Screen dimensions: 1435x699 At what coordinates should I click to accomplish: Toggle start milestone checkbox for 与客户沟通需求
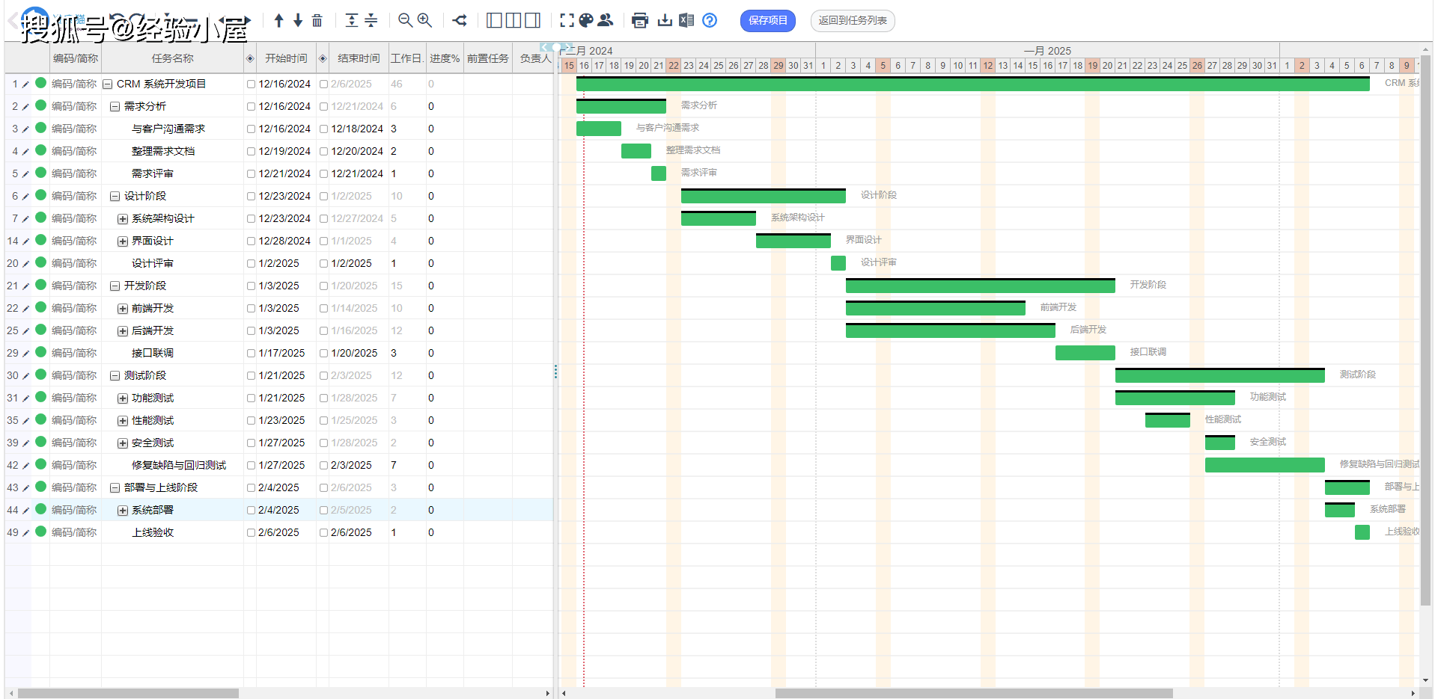pyautogui.click(x=251, y=129)
